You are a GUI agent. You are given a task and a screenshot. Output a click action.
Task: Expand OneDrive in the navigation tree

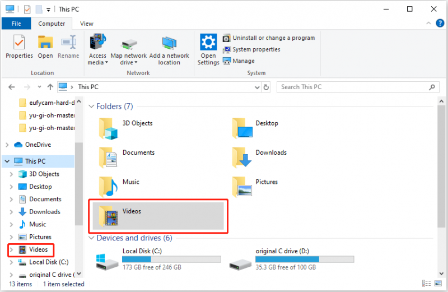click(7, 145)
